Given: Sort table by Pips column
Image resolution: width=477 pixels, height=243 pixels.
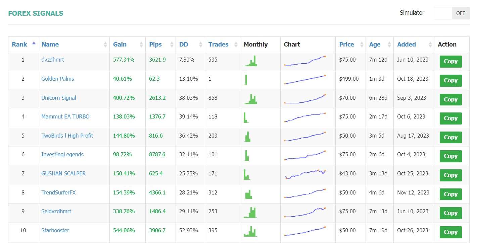Looking at the screenshot, I should pyautogui.click(x=160, y=44).
